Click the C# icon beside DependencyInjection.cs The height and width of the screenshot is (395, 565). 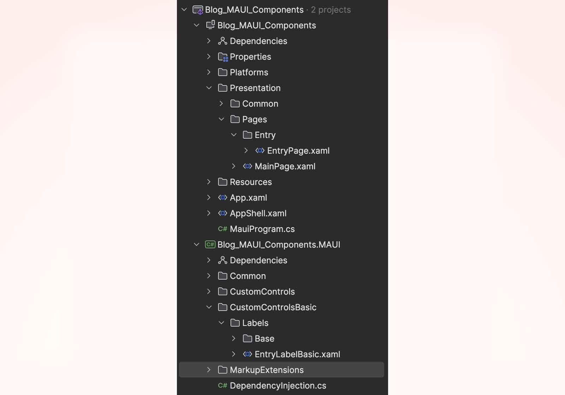coord(222,386)
